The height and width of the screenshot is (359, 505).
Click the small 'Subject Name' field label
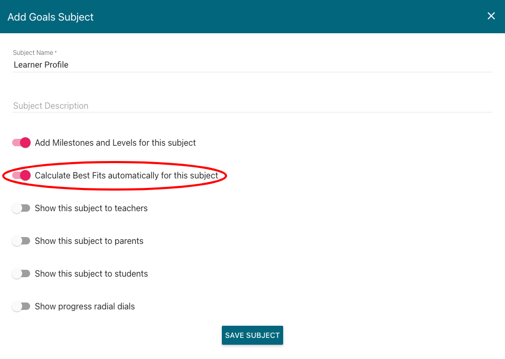click(x=34, y=52)
